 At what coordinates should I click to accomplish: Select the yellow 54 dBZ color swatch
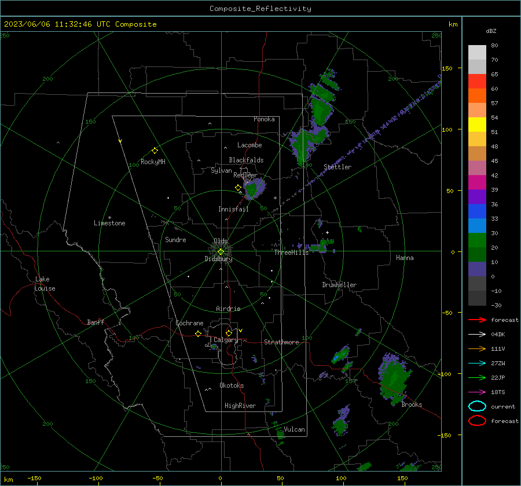tap(477, 124)
